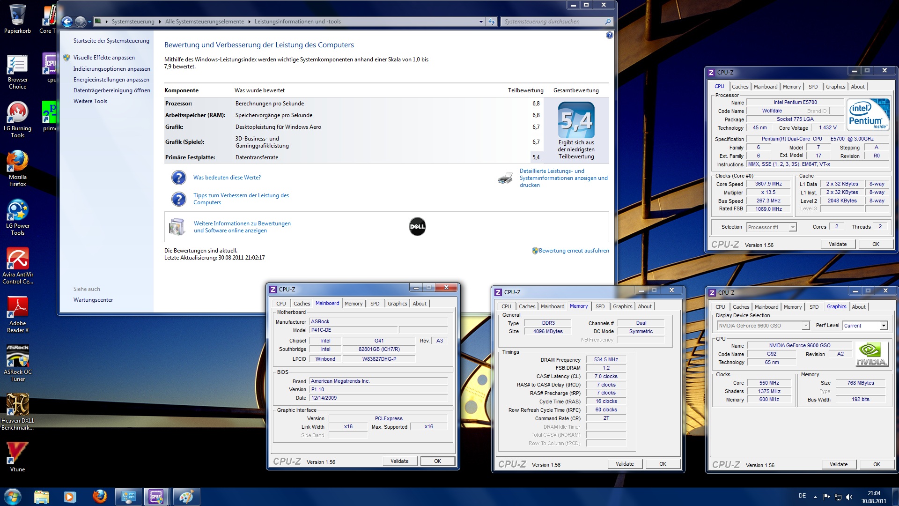Click Indizierungsoptionen anpassen link

click(112, 69)
